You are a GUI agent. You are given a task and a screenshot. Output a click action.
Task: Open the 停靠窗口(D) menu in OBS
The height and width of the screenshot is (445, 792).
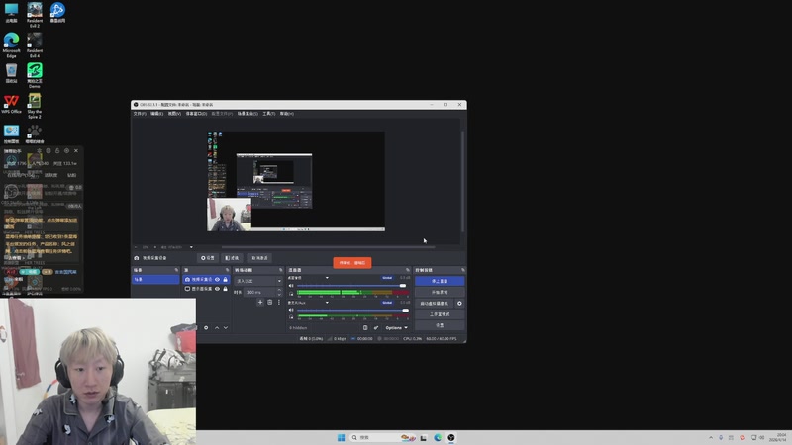pyautogui.click(x=196, y=114)
